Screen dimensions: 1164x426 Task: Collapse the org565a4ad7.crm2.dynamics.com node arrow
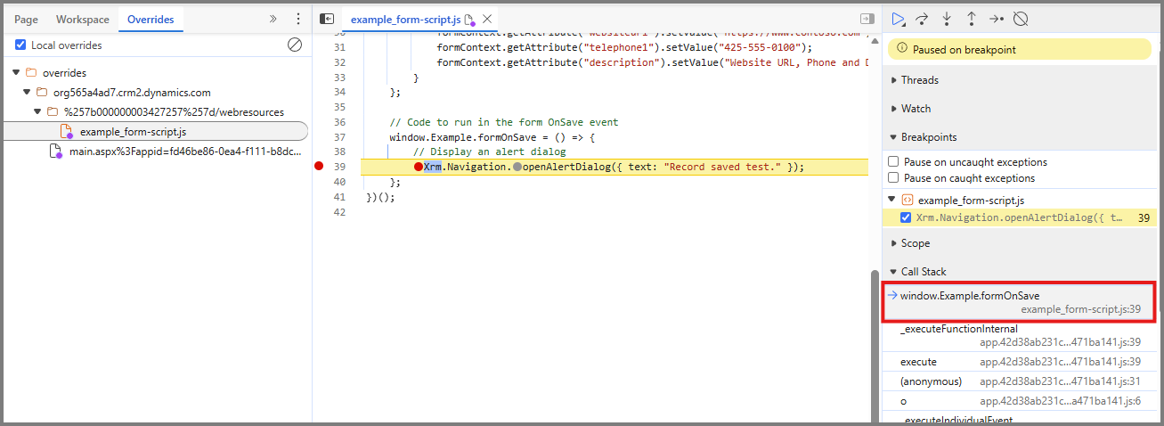click(x=28, y=92)
